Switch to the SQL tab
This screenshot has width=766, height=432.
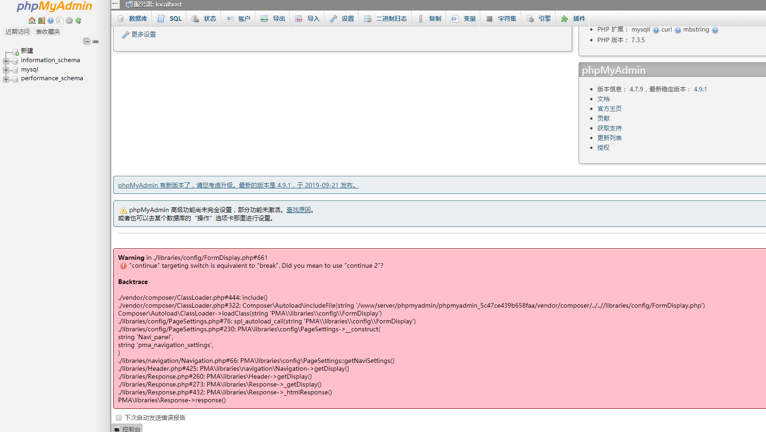click(x=169, y=19)
